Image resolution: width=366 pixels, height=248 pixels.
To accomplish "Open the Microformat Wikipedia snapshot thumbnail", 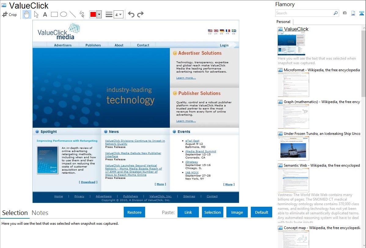I will [293, 85].
